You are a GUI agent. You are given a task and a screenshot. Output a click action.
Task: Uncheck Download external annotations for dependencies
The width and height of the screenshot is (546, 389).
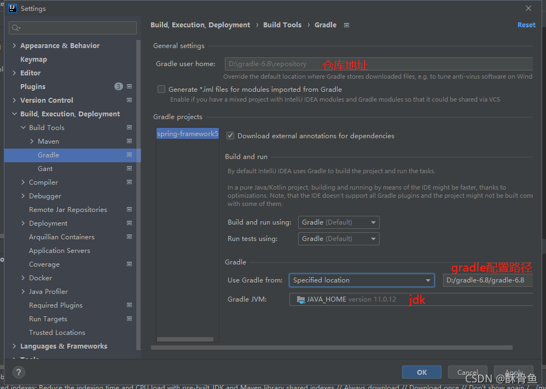[230, 136]
